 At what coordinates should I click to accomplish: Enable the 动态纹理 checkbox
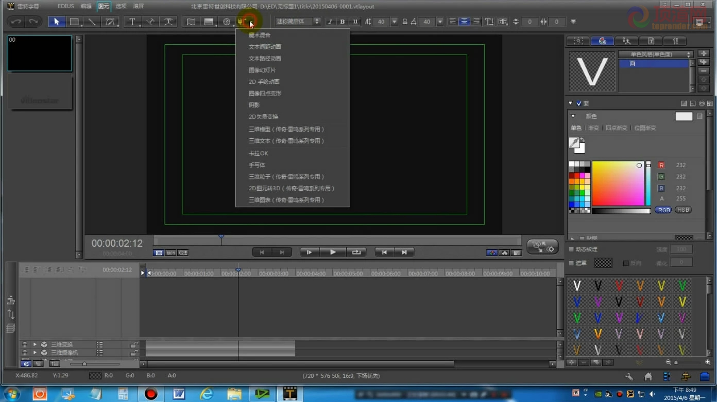571,249
